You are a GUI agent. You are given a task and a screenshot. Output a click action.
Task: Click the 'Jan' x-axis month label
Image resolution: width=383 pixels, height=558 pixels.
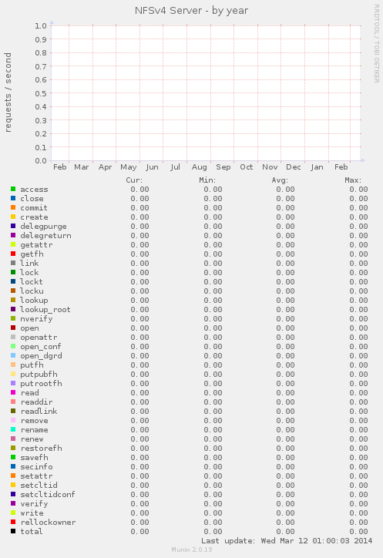click(x=317, y=167)
